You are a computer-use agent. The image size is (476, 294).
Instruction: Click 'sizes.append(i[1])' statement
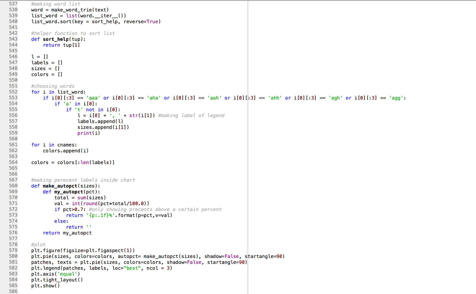(x=103, y=127)
